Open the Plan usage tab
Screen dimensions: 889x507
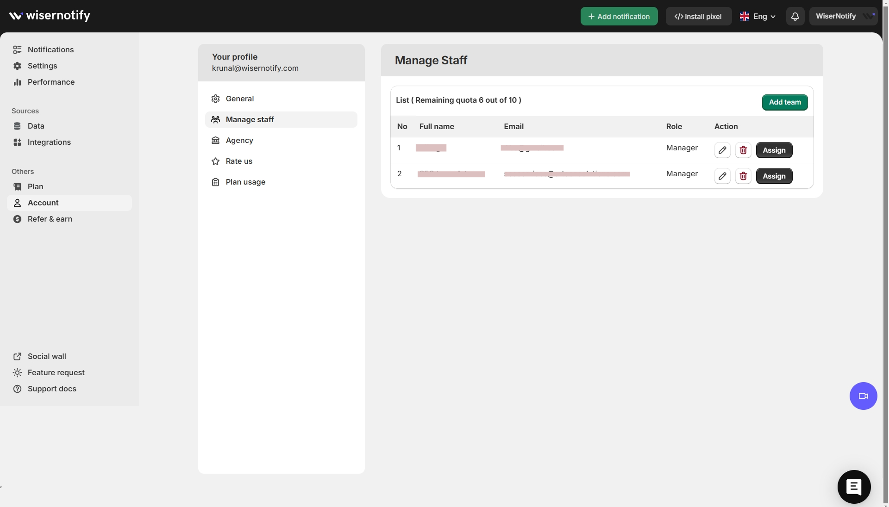[281, 182]
